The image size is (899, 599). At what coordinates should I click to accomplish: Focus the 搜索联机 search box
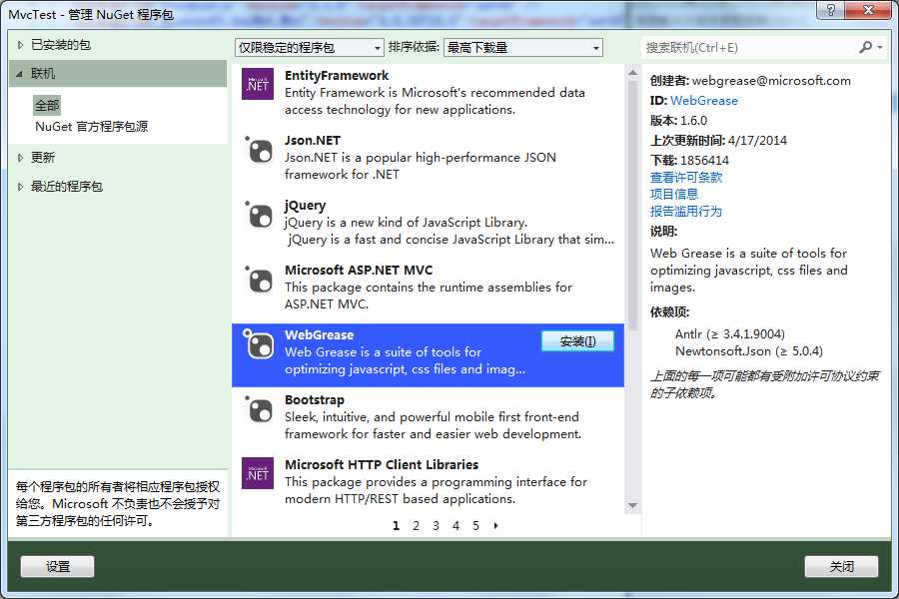tap(750, 48)
